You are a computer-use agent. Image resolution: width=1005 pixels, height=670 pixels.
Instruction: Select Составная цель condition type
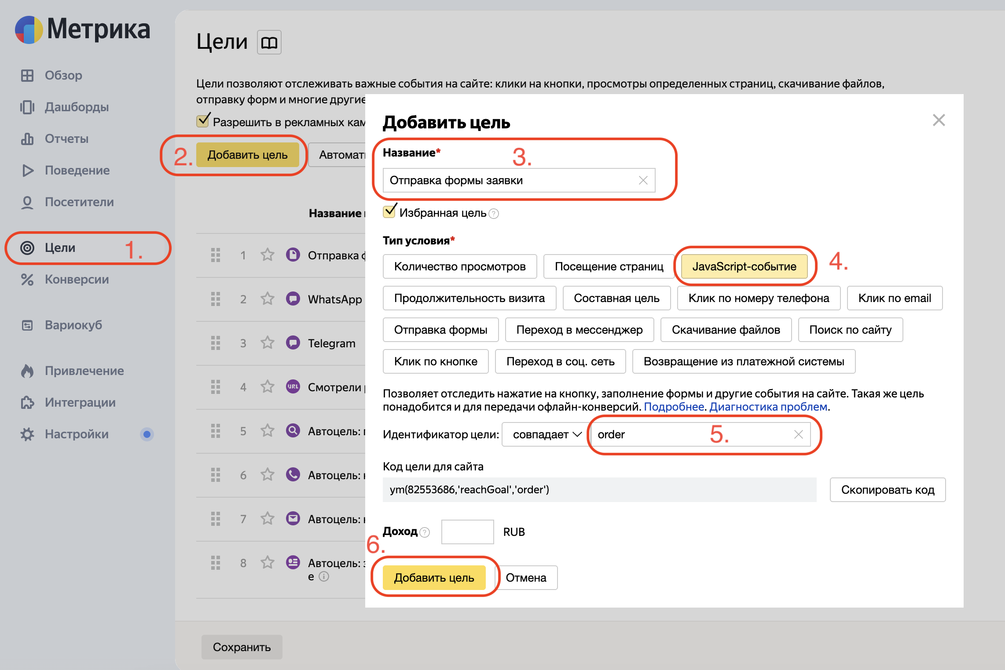(616, 298)
